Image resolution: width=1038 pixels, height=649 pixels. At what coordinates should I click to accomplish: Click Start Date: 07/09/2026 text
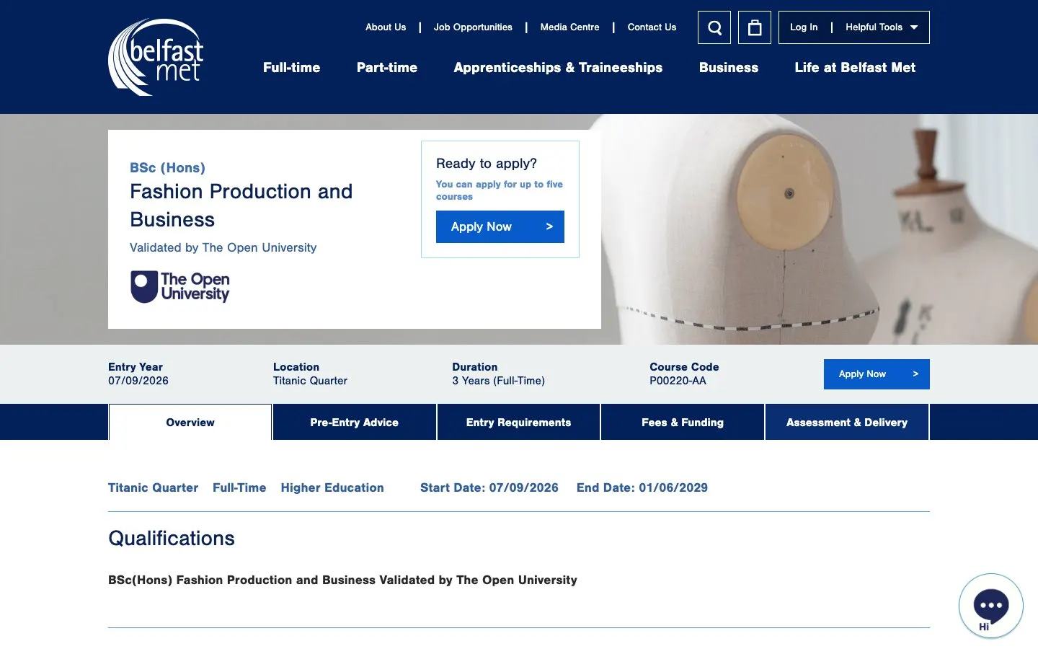click(489, 488)
